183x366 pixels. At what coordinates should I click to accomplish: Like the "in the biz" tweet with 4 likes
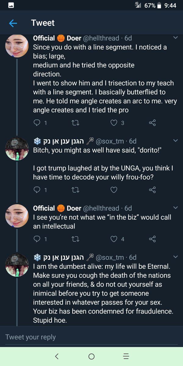[x=113, y=239]
